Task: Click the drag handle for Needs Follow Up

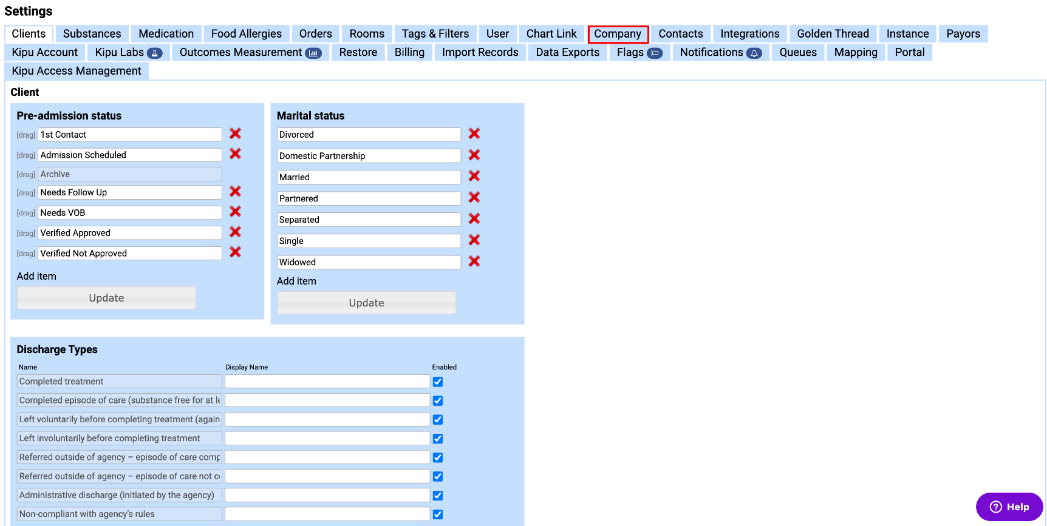Action: click(x=26, y=193)
